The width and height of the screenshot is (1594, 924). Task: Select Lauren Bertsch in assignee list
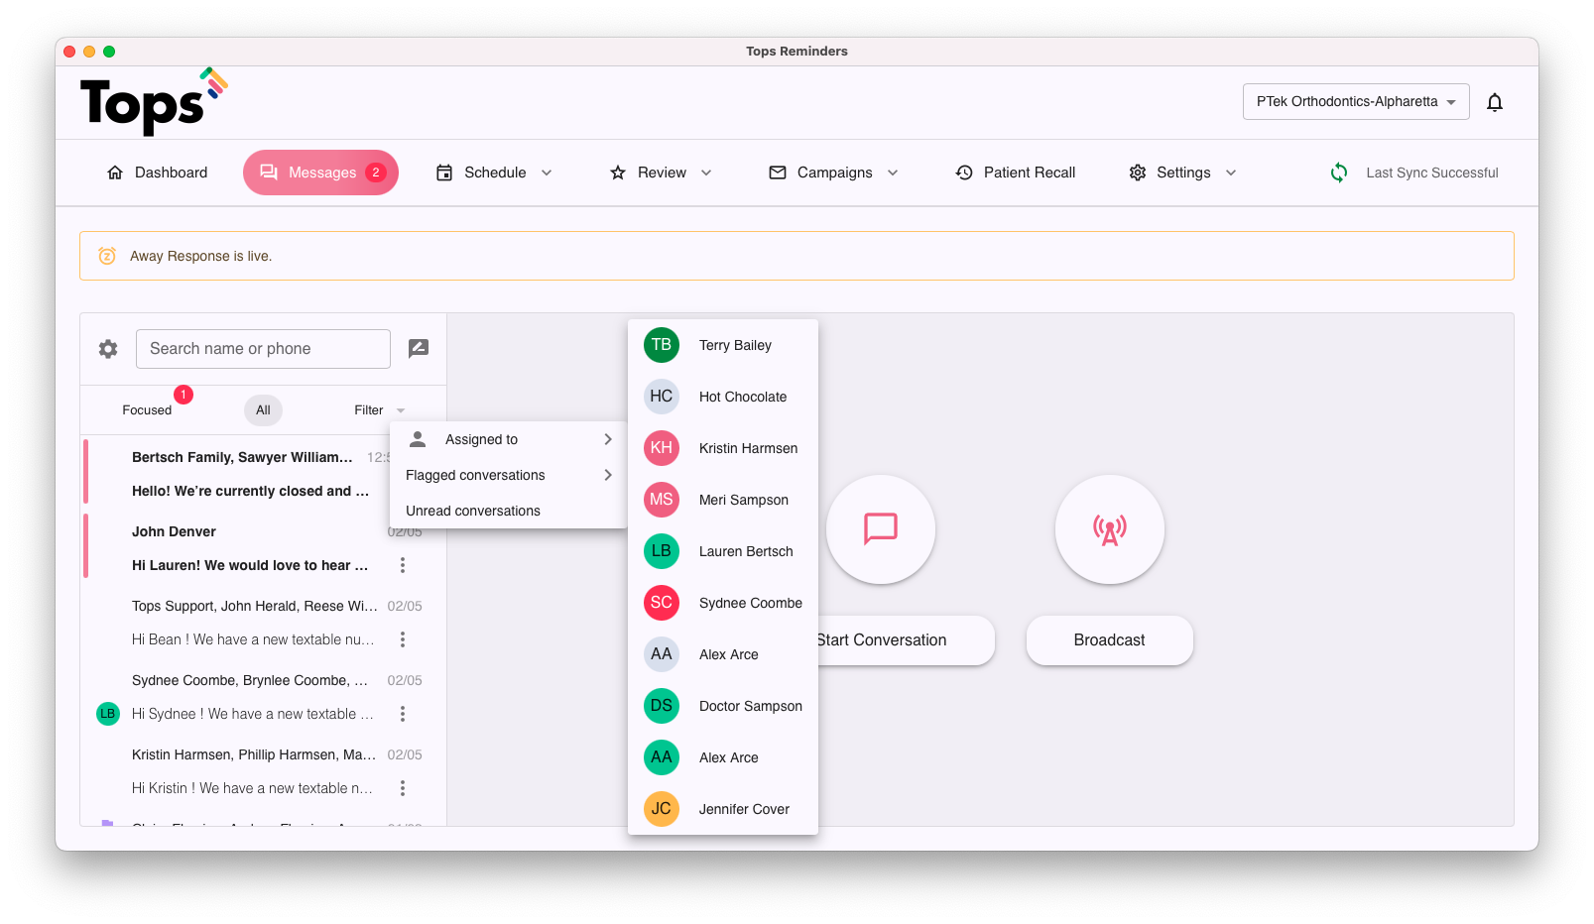(x=723, y=551)
